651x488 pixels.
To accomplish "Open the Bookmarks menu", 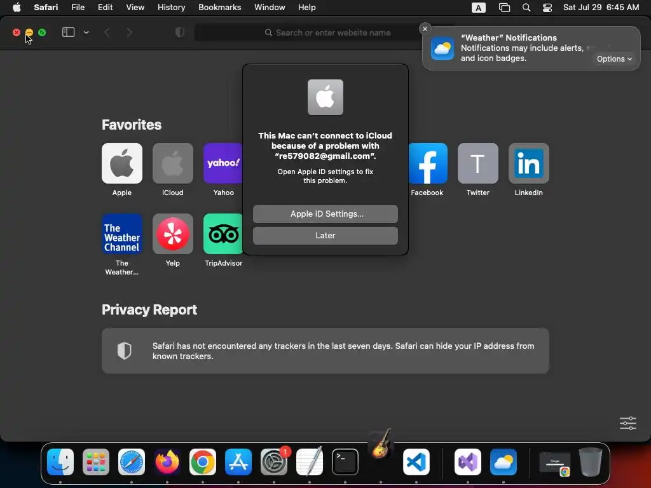I will point(219,8).
